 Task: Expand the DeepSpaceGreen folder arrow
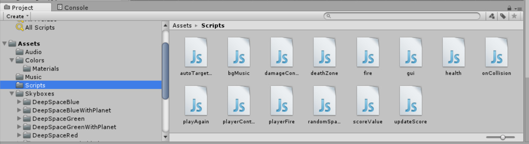tap(19, 119)
